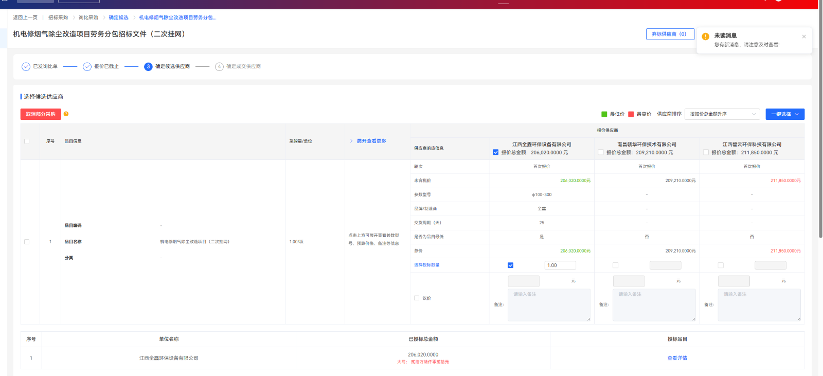The height and width of the screenshot is (376, 823).
Task: Navigate to 招标采购 breadcrumb item
Action: click(58, 17)
